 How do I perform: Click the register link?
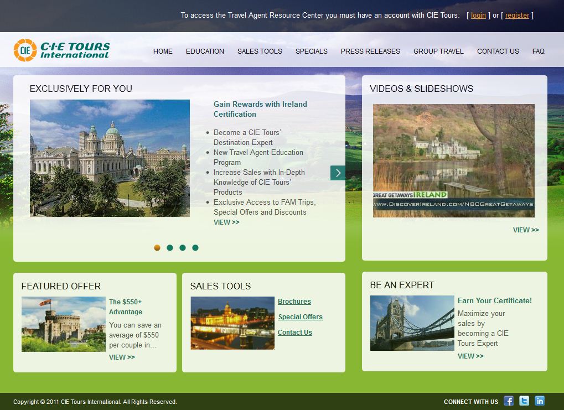click(x=518, y=15)
